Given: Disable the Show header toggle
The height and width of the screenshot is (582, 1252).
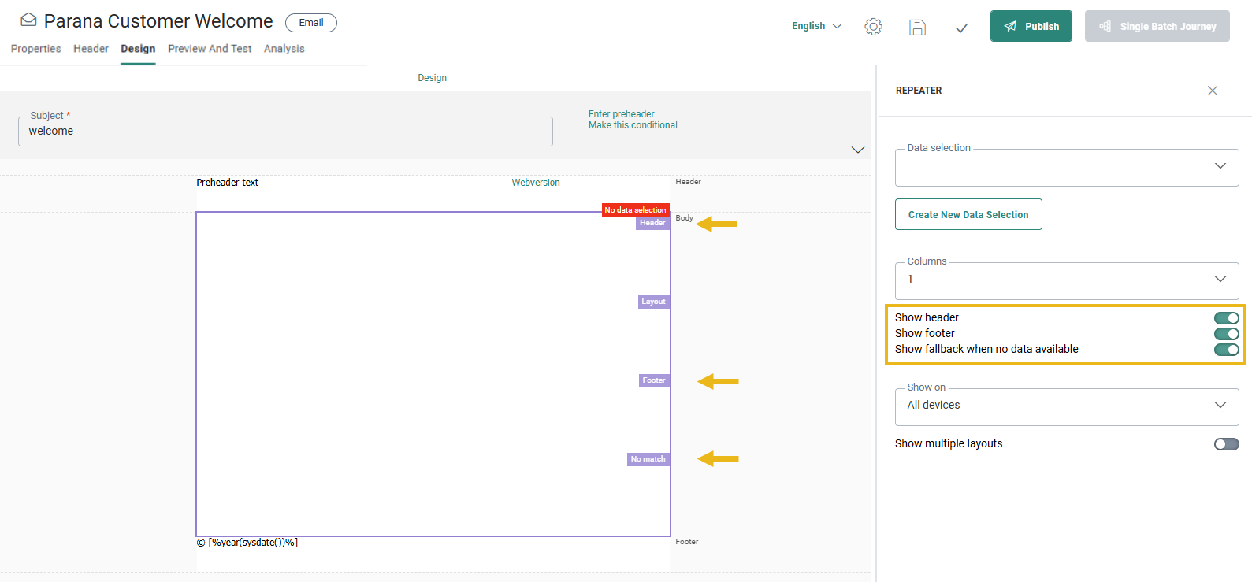Looking at the screenshot, I should click(1226, 318).
